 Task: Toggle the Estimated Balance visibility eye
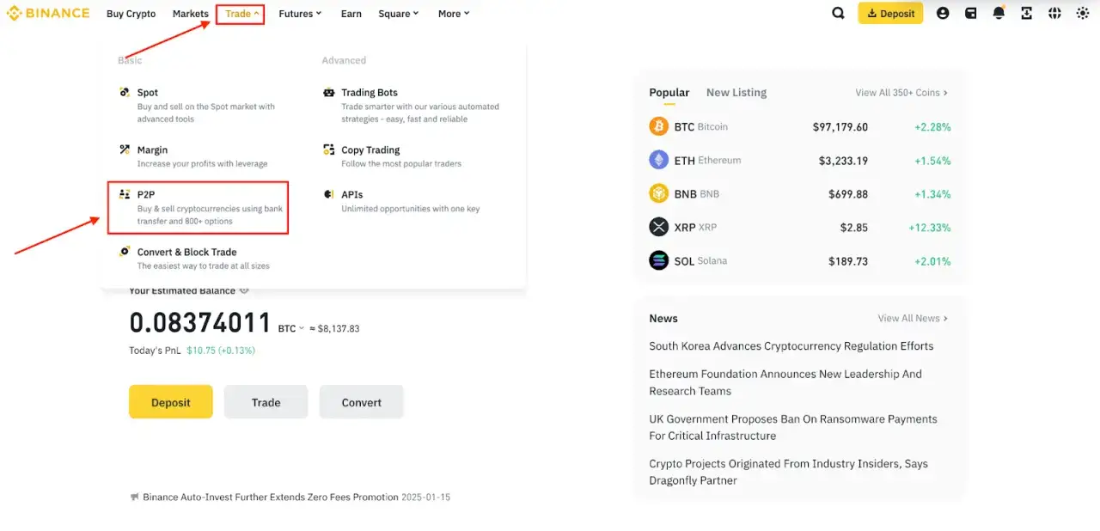(245, 290)
